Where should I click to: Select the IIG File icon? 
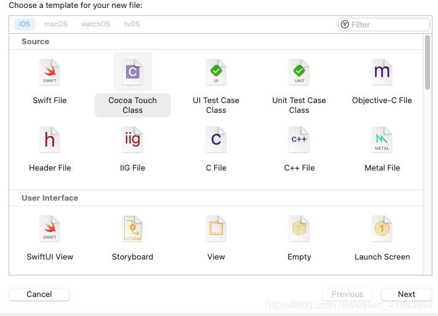[133, 139]
